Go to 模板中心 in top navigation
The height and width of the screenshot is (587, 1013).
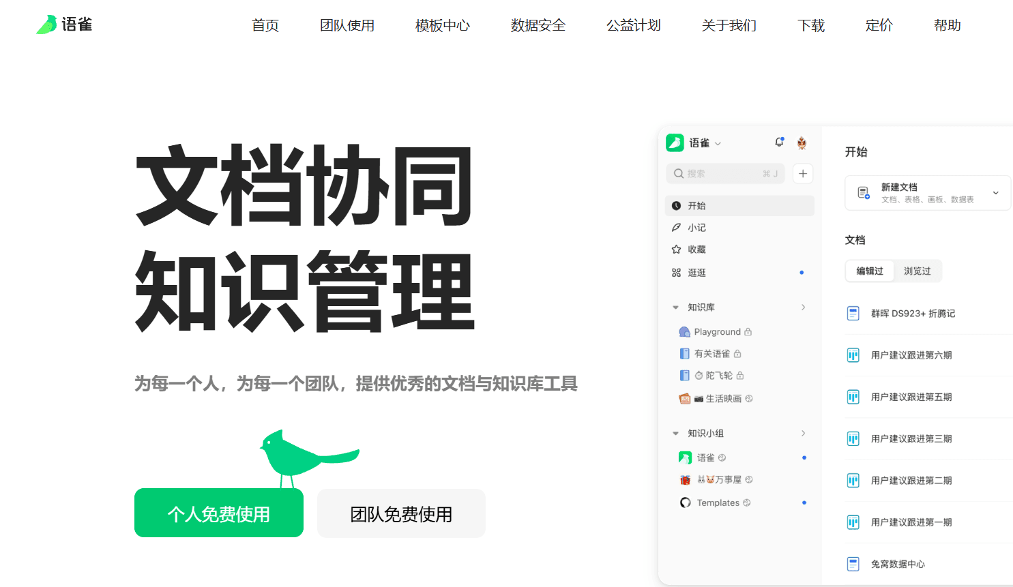click(443, 25)
